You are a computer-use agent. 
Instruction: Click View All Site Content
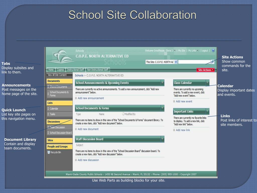57,75
